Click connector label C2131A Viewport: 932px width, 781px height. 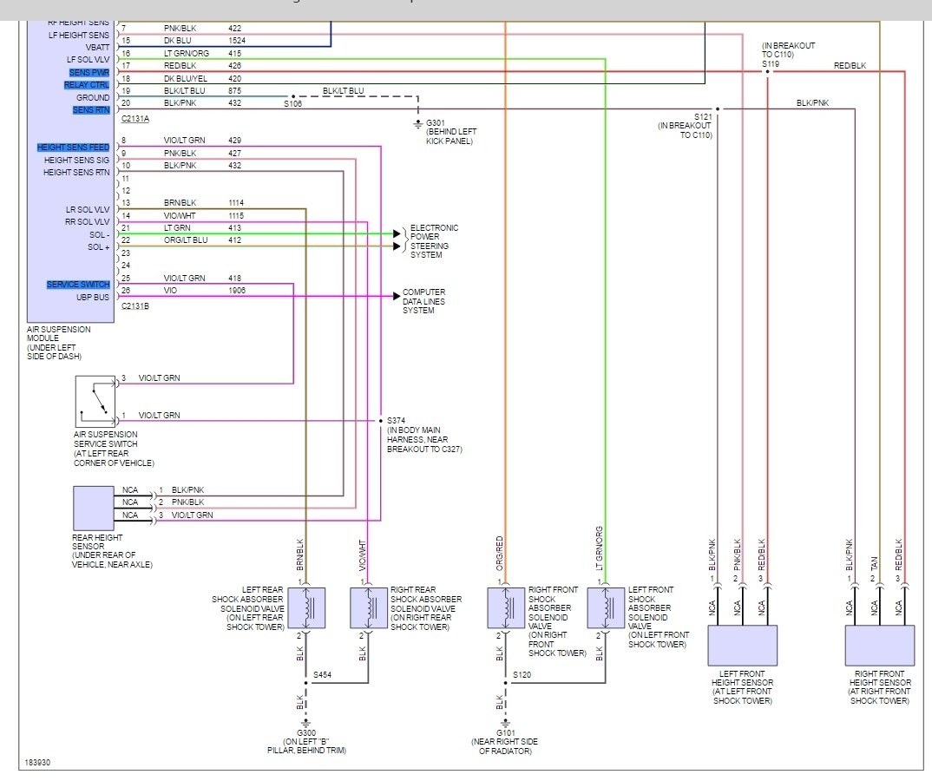tap(135, 119)
